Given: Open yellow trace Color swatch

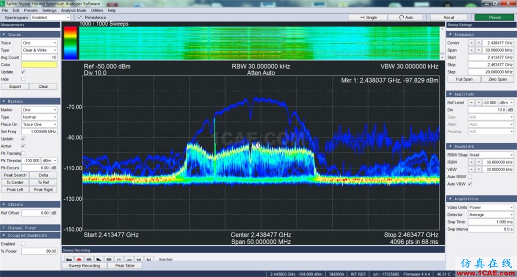Looking at the screenshot, I should (x=39, y=65).
